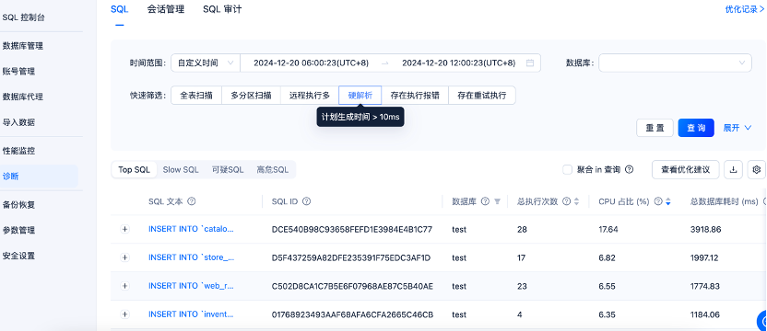The height and width of the screenshot is (331, 767).
Task: Select SQL ID 01768923493AAF68AFA6CFA2665C46CB
Action: 352,314
